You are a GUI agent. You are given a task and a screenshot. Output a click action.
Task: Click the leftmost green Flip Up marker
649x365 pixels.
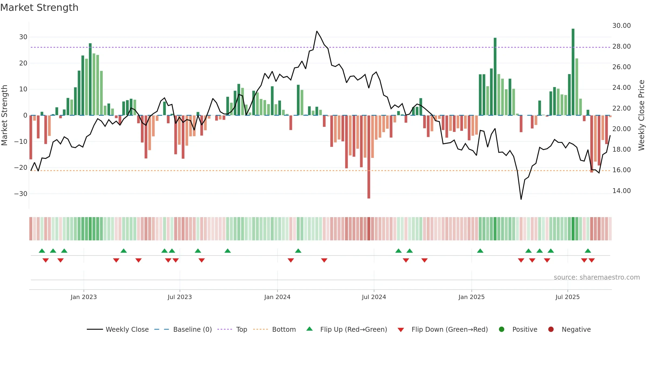42,251
